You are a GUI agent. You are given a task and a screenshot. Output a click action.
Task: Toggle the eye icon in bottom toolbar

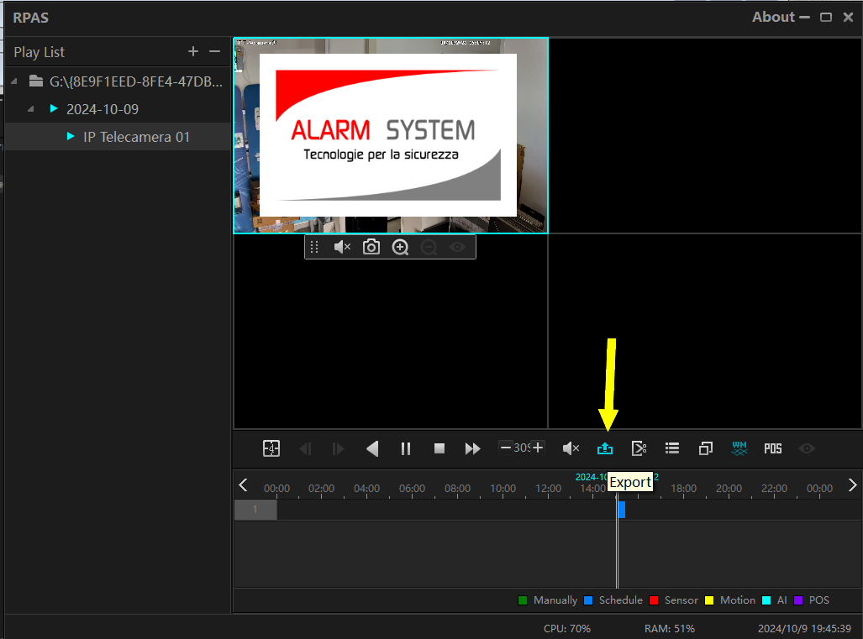point(807,448)
